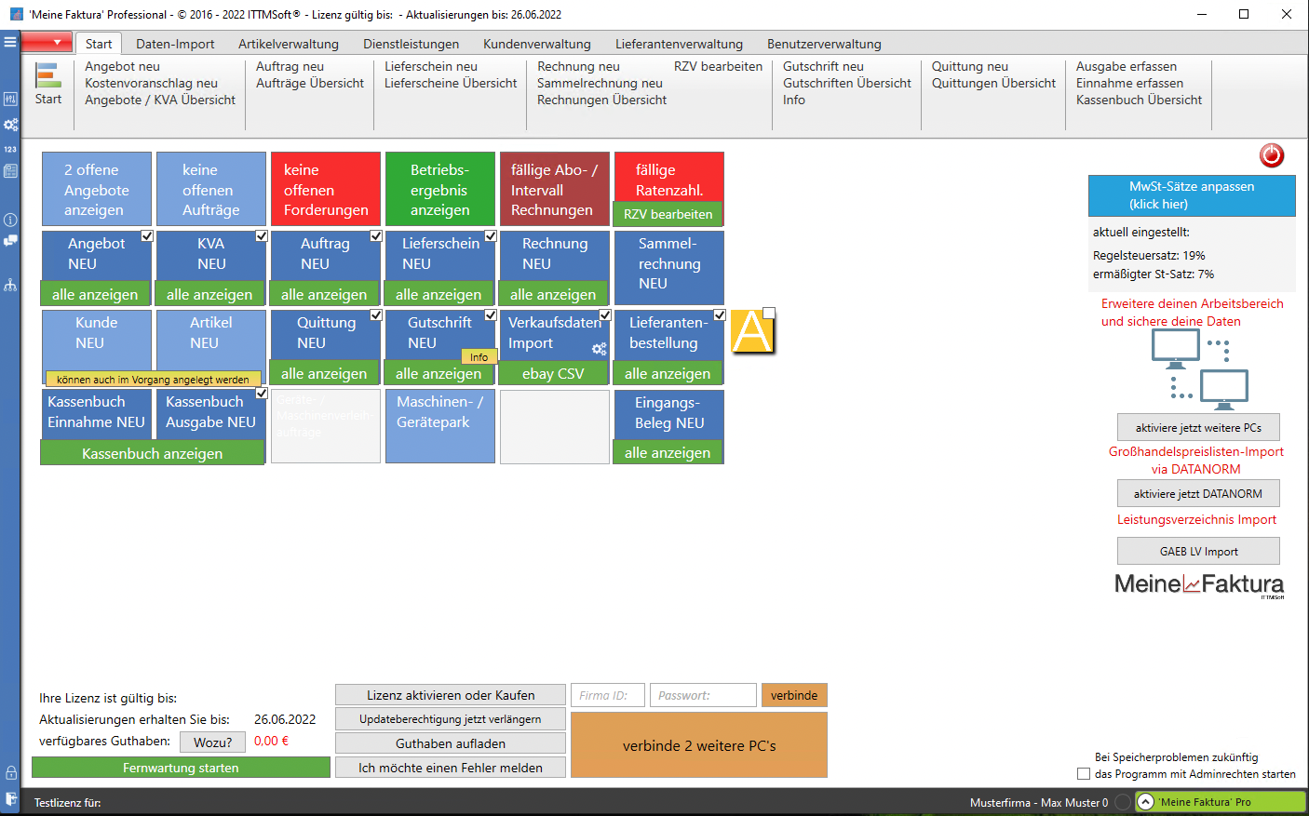The height and width of the screenshot is (816, 1309).
Task: Open the newspaper sidebar icon
Action: [10, 171]
